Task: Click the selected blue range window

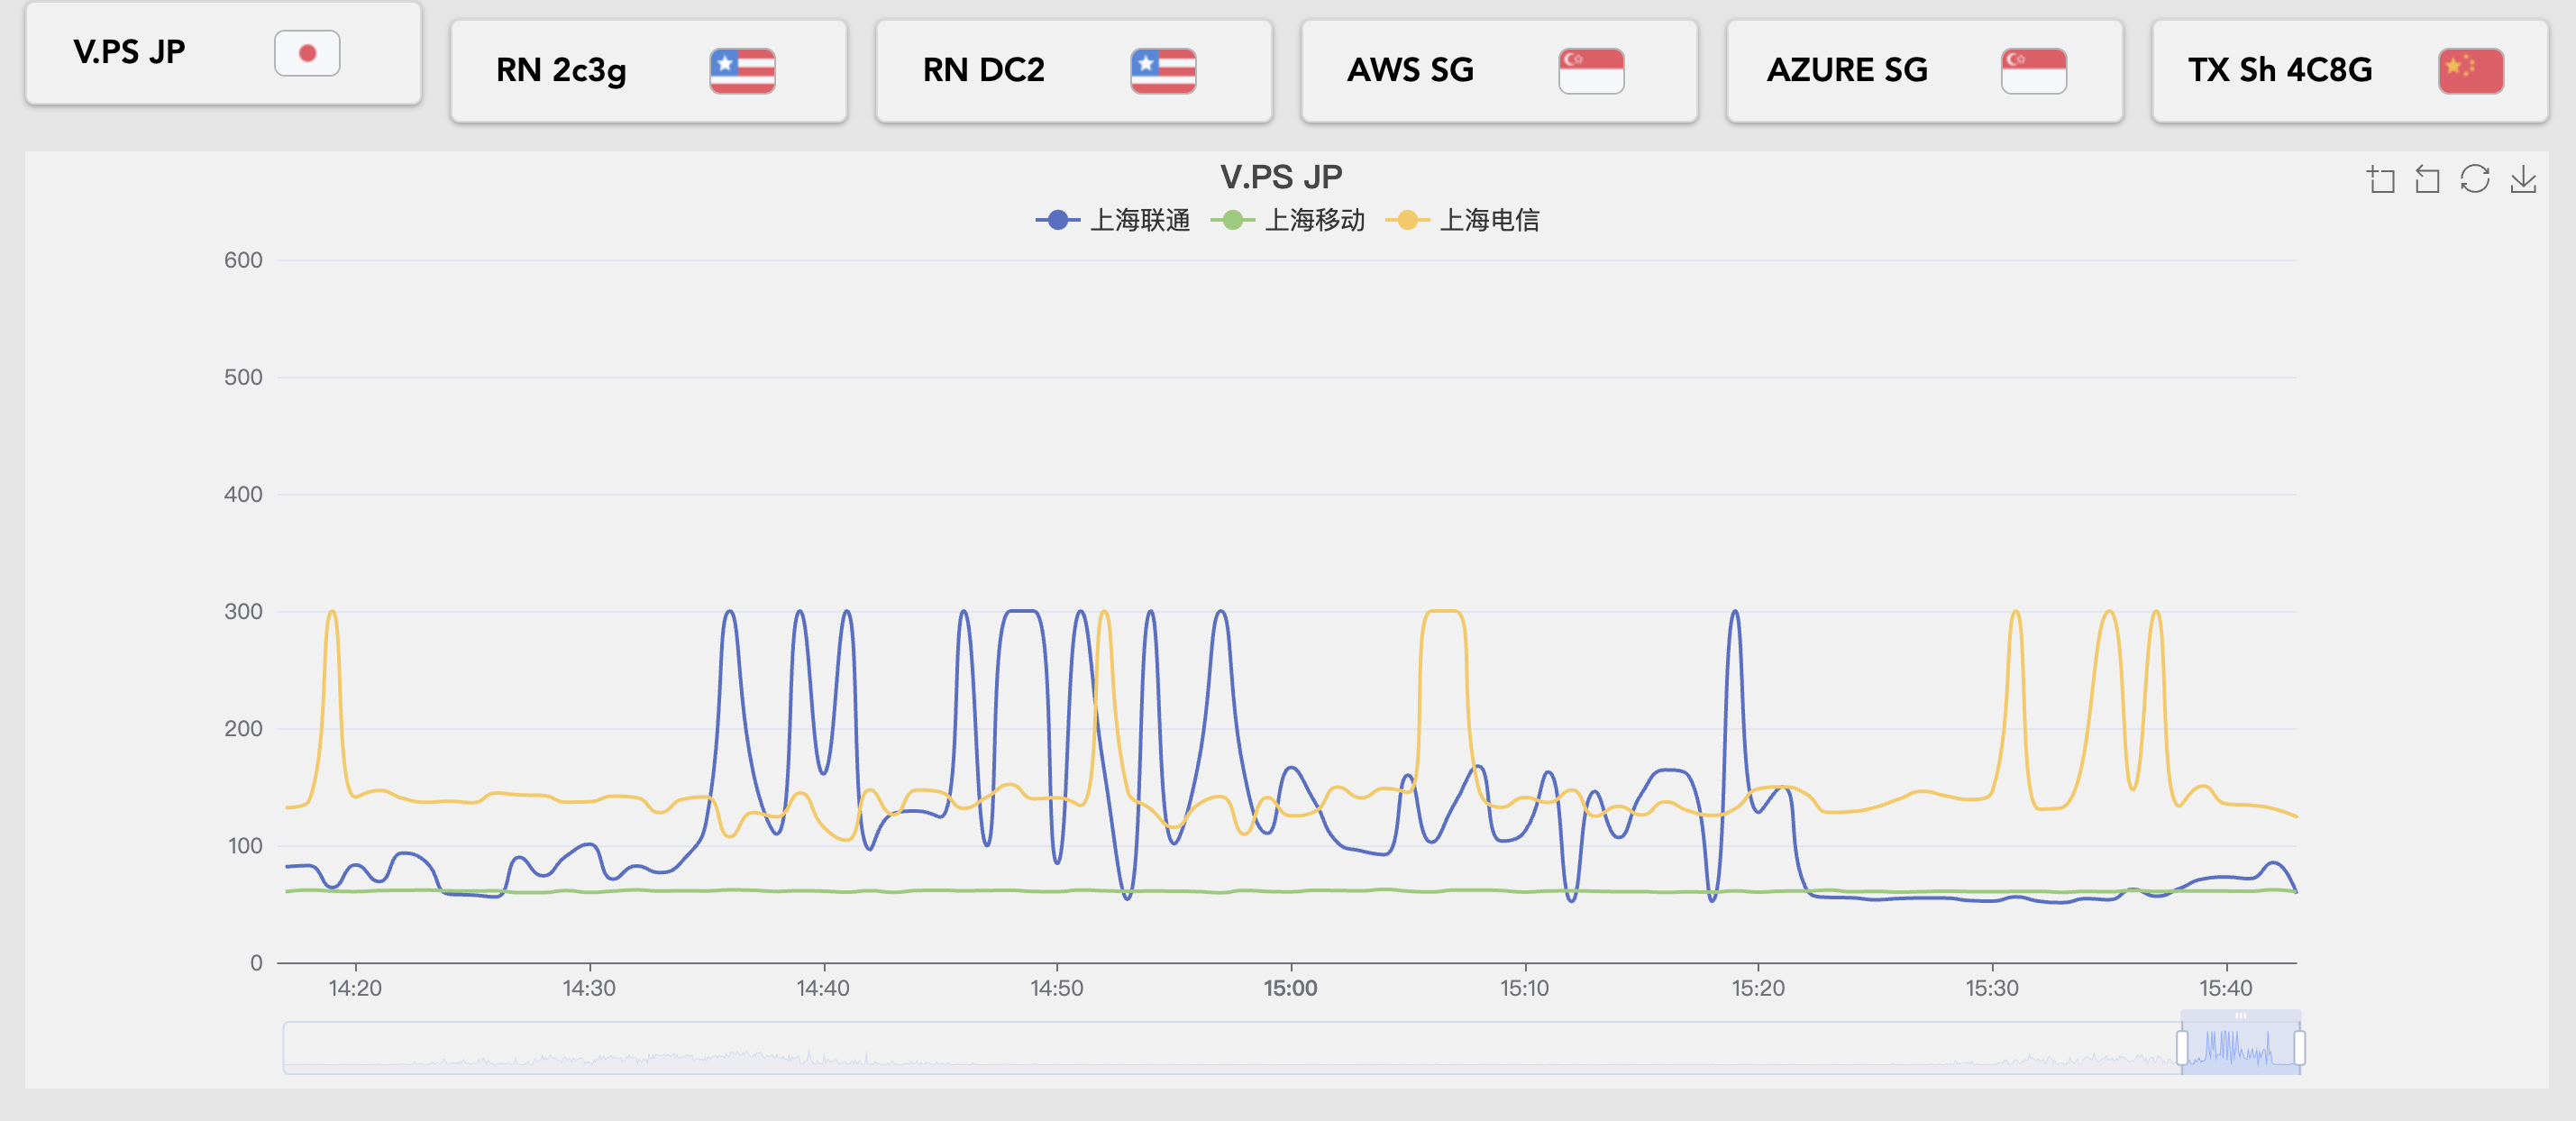Action: (x=2240, y=1048)
